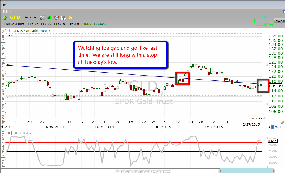Select the RSI 5 side tab
Screen dimensions: 285x173
[x=3, y=108]
